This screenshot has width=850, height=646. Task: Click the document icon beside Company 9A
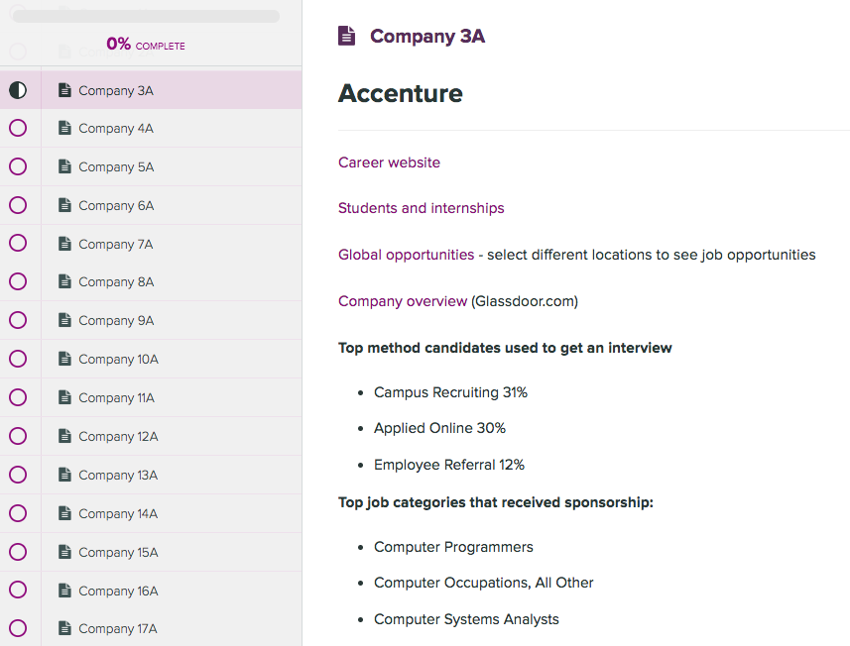pyautogui.click(x=64, y=320)
